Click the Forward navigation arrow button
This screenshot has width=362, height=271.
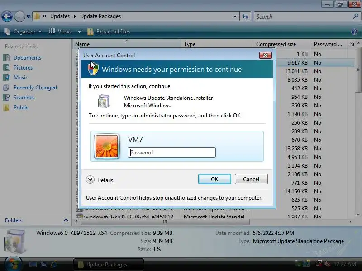point(19,16)
